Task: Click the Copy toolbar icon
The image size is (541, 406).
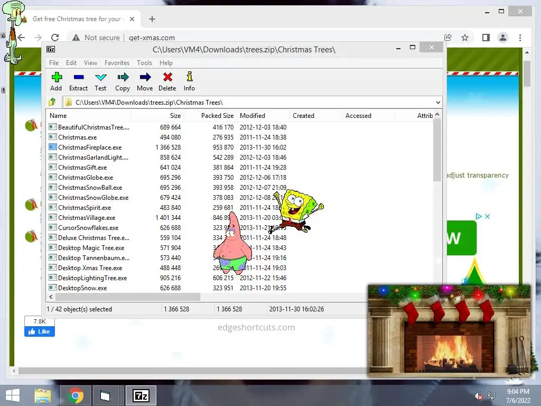Action: pos(123,77)
